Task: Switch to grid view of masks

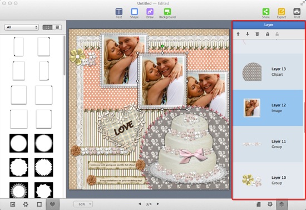Action: (47, 27)
